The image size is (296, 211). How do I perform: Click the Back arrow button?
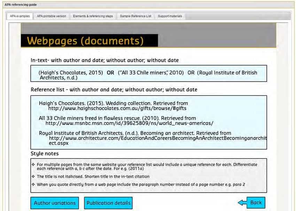click(252, 203)
